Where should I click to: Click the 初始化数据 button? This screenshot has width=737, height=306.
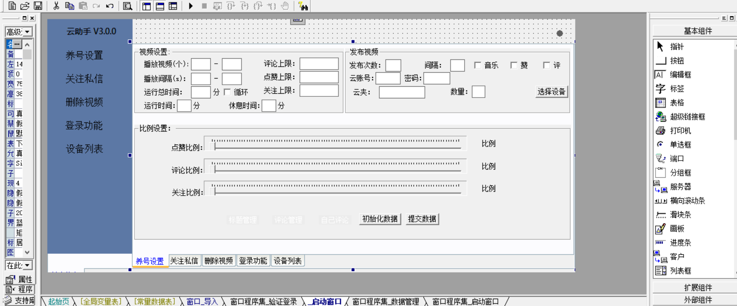pyautogui.click(x=380, y=219)
